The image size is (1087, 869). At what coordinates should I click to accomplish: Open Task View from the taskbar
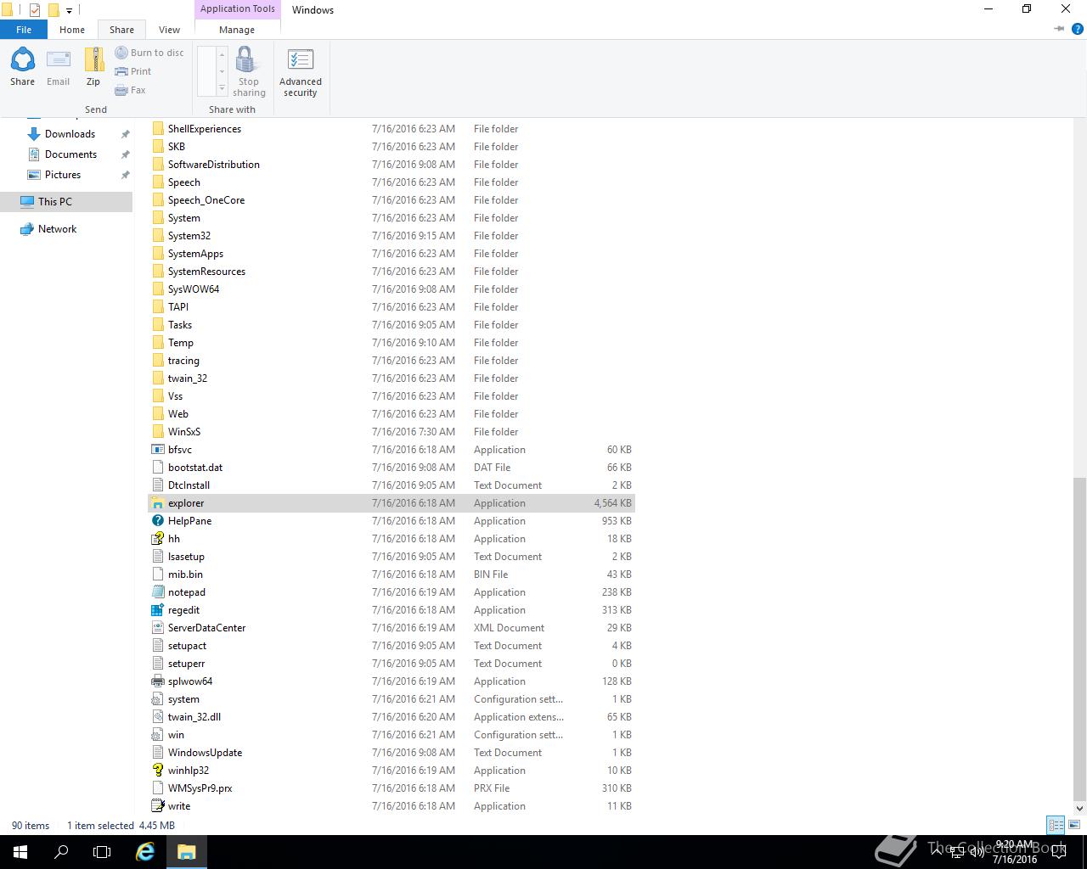pyautogui.click(x=102, y=852)
